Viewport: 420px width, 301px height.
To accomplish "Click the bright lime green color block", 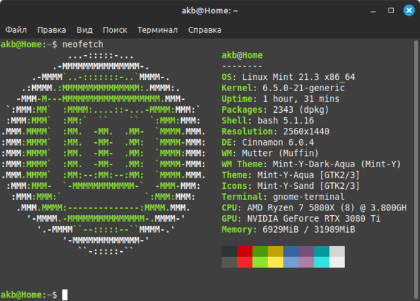I will (261, 262).
